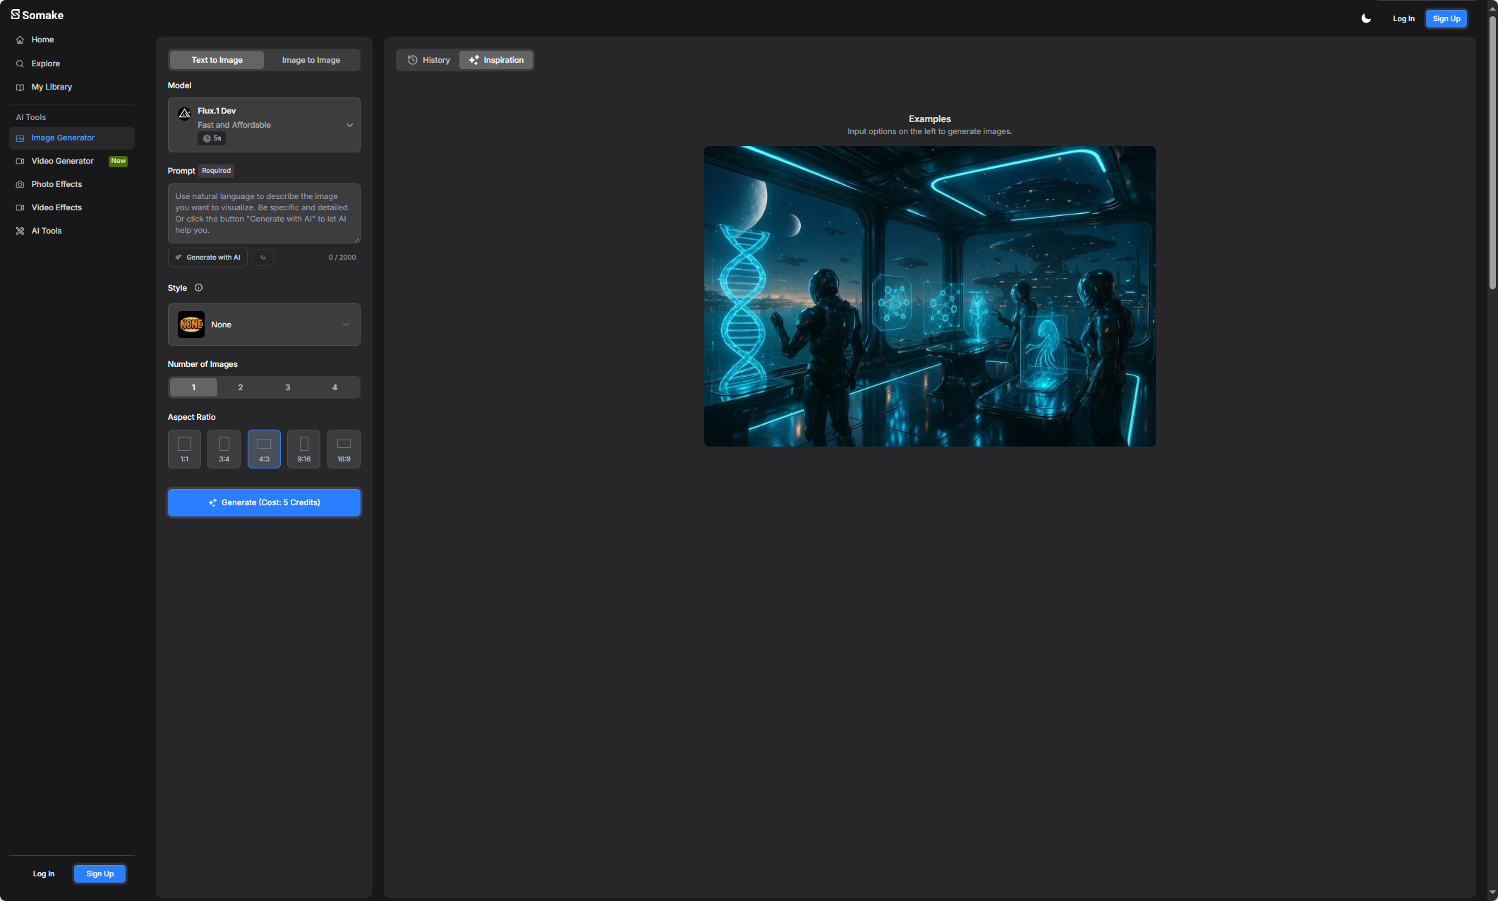Click Generate (Cost: 5 Credits) button
1498x901 pixels.
point(264,502)
